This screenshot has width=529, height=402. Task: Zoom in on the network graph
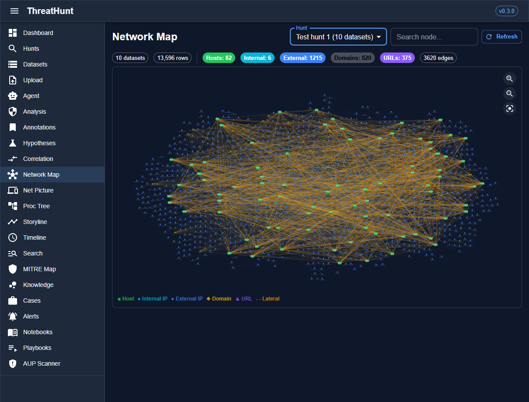pos(509,79)
